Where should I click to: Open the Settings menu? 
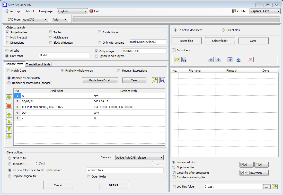click(15, 11)
